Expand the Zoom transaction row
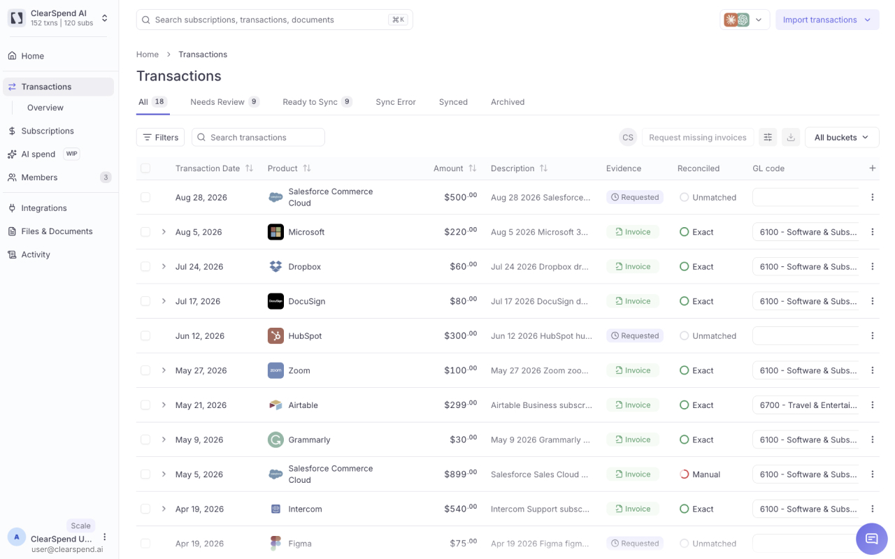The width and height of the screenshot is (895, 559). pos(164,370)
